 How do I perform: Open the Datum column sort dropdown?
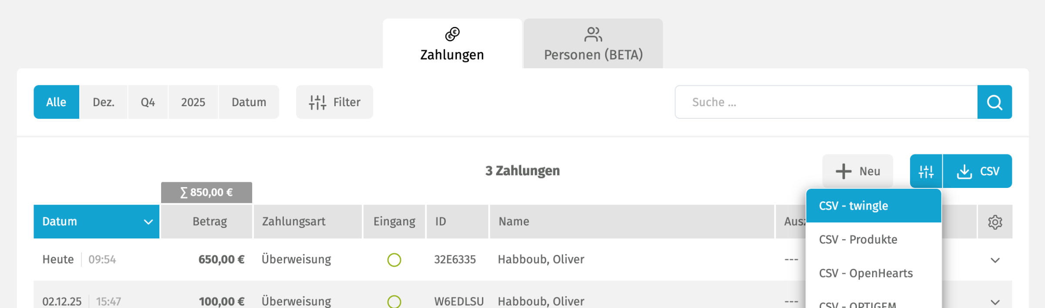pyautogui.click(x=148, y=222)
